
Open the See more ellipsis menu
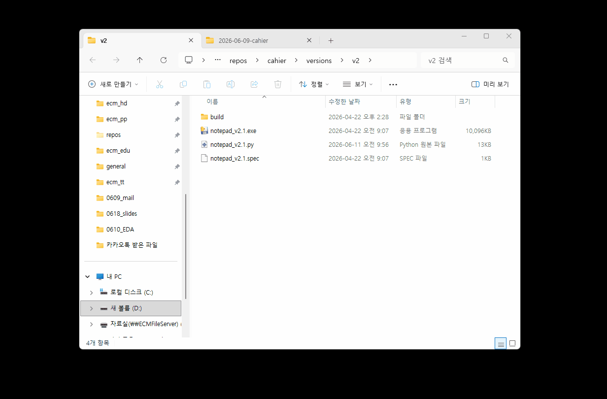(x=393, y=84)
